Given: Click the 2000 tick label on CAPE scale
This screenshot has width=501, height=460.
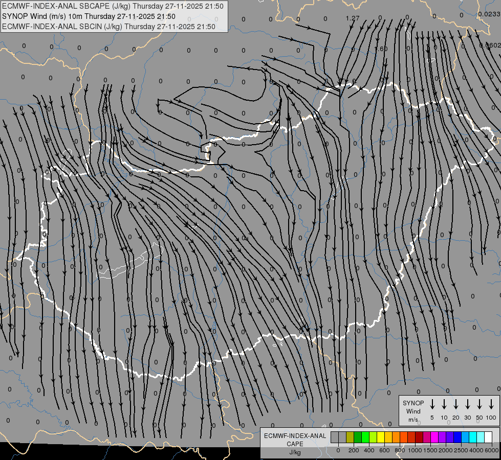Looking at the screenshot, I should (x=445, y=450).
